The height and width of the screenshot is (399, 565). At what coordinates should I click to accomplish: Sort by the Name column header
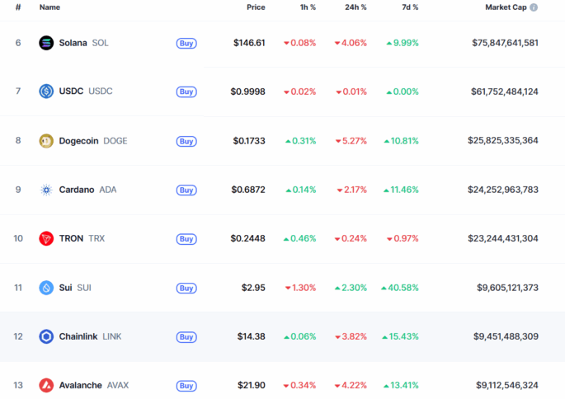(x=49, y=7)
